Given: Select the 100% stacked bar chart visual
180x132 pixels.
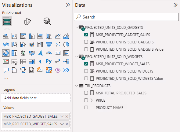Looking at the screenshot, I should [x=40, y=36].
